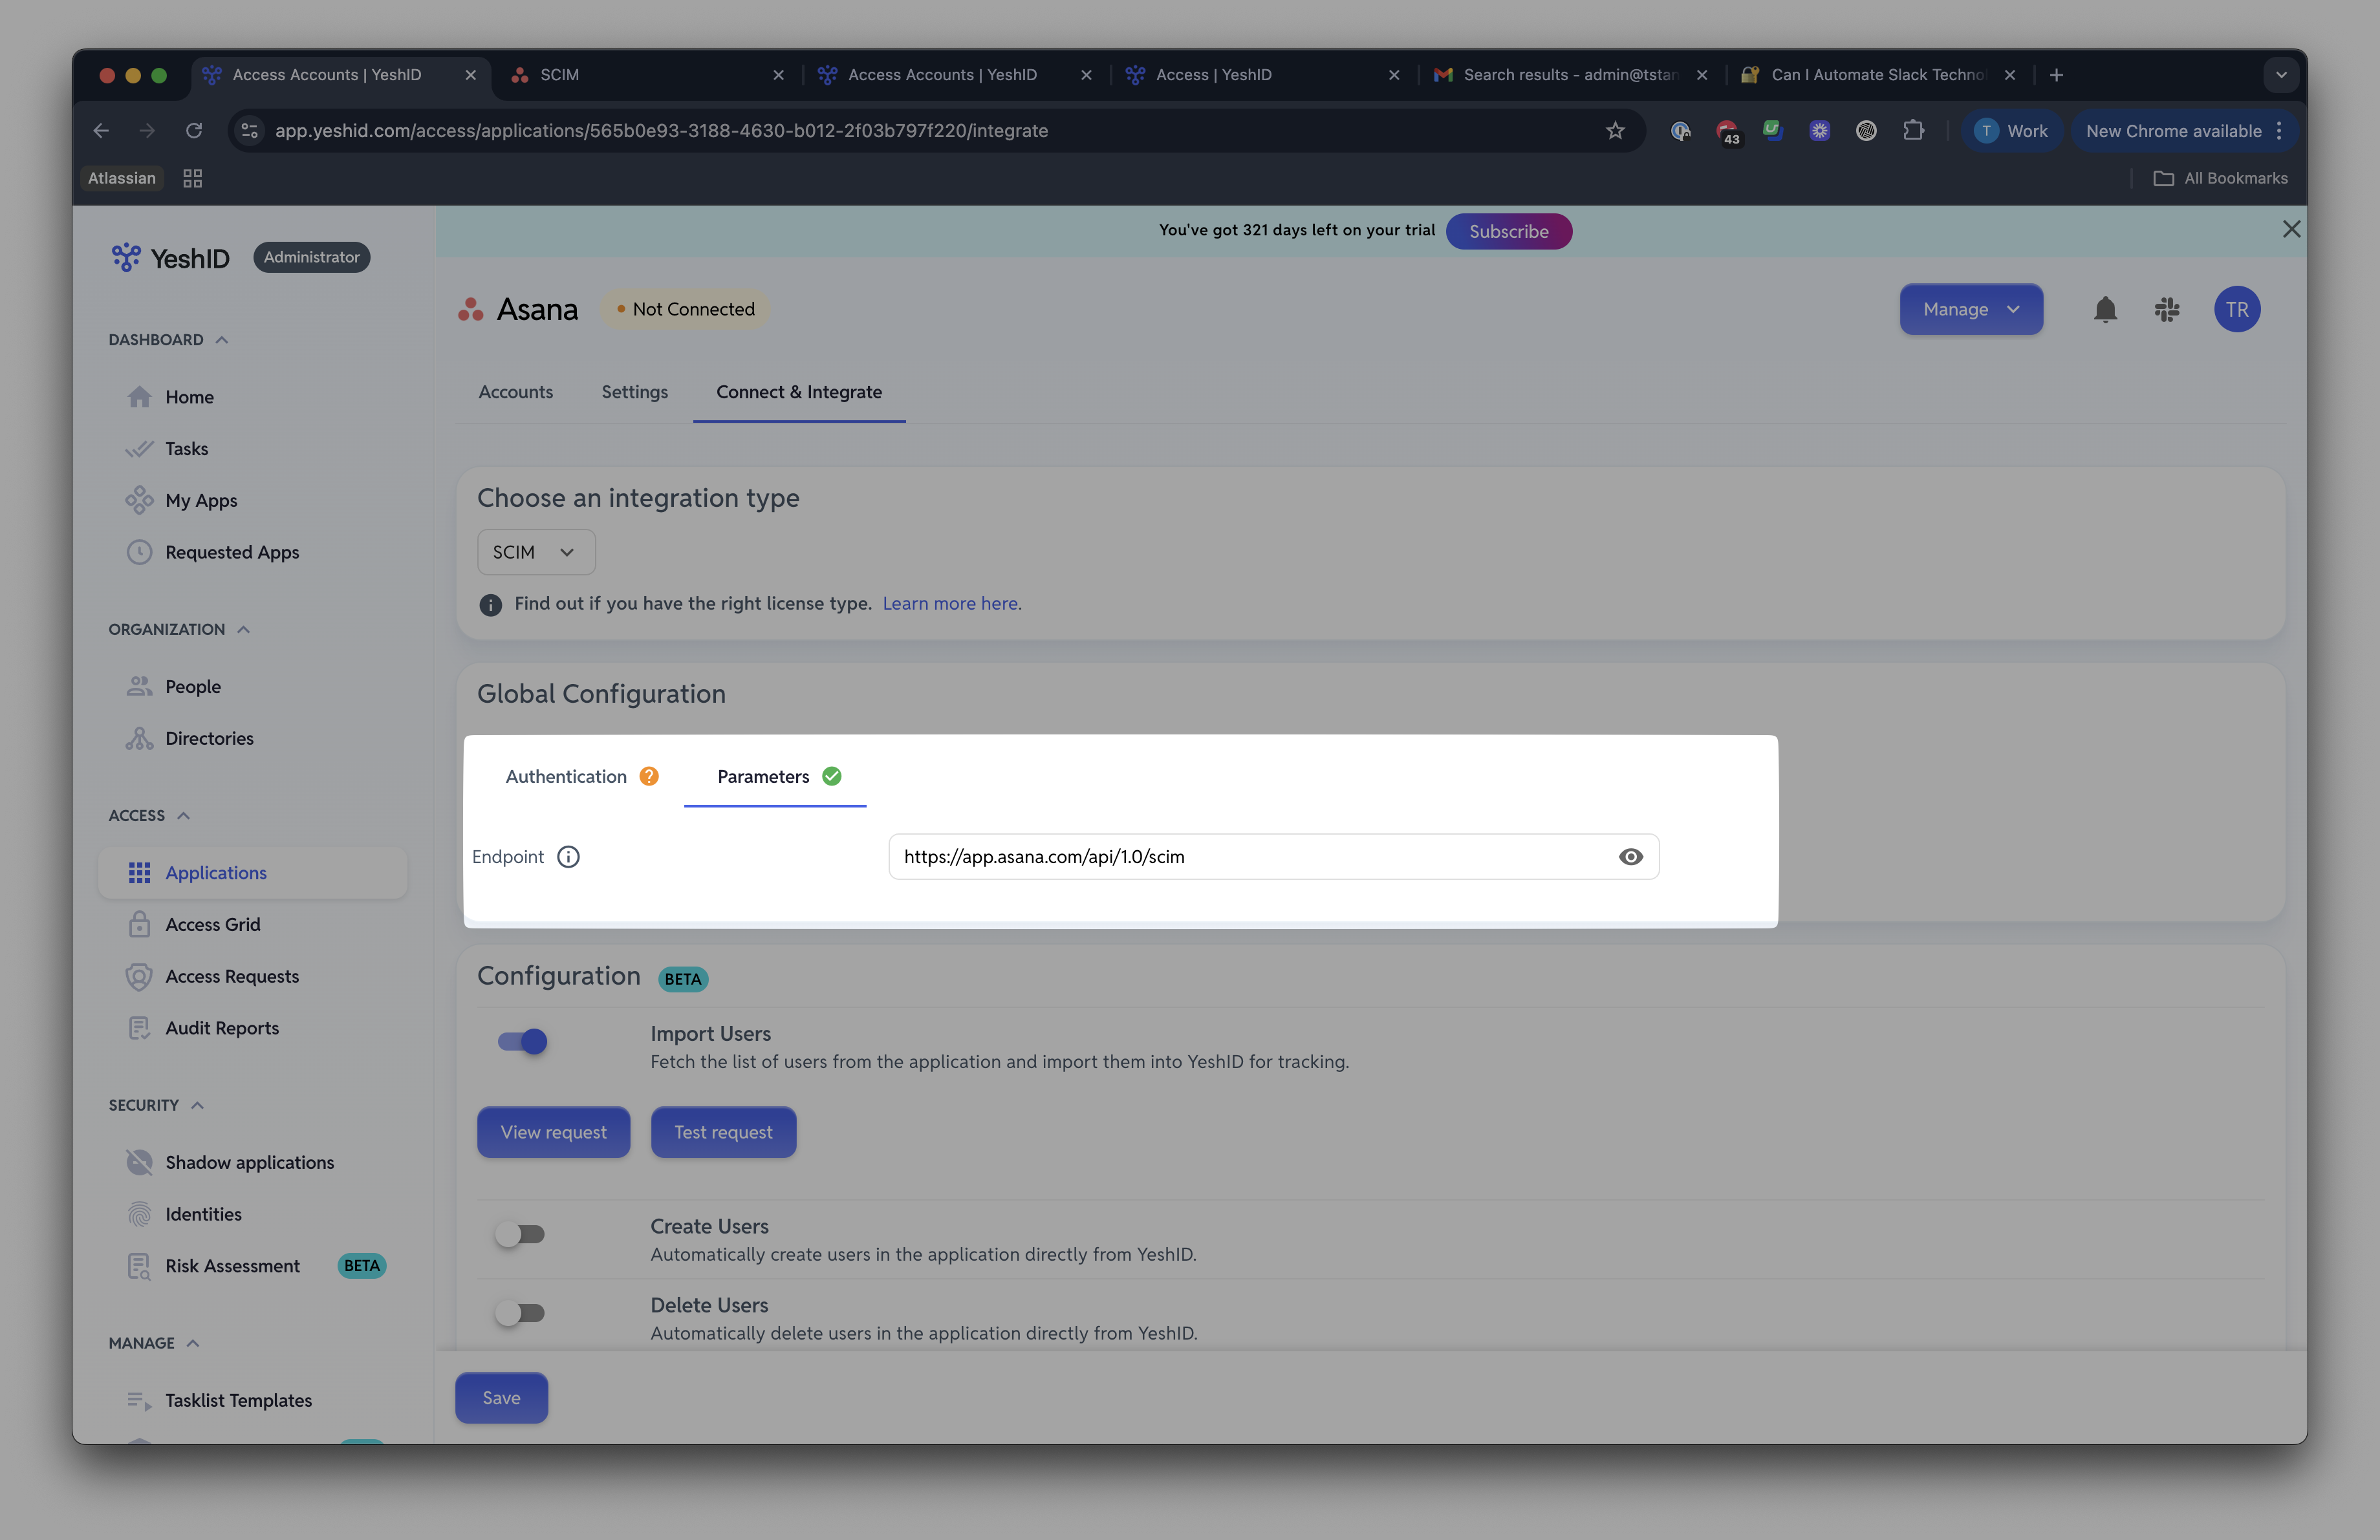Disable the Import Users toggle

coord(522,1042)
